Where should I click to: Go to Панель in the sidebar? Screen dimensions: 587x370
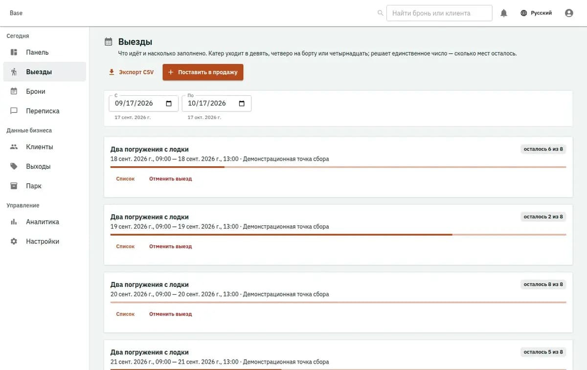pos(45,52)
